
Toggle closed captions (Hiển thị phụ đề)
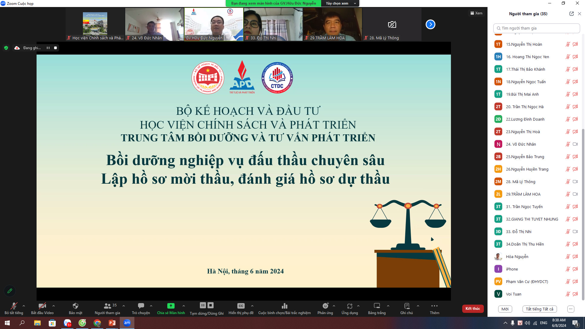241,306
